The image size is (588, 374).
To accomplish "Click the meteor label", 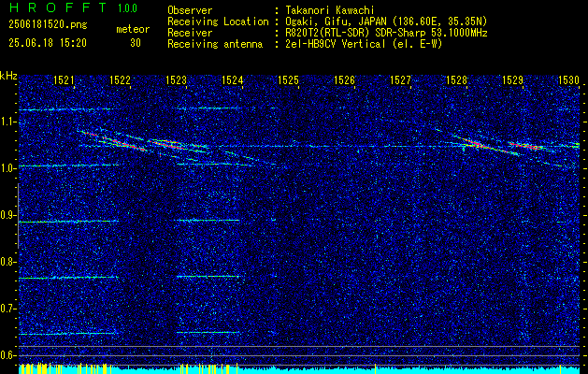I will (x=133, y=29).
